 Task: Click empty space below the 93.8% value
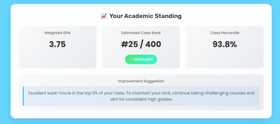pos(225,59)
